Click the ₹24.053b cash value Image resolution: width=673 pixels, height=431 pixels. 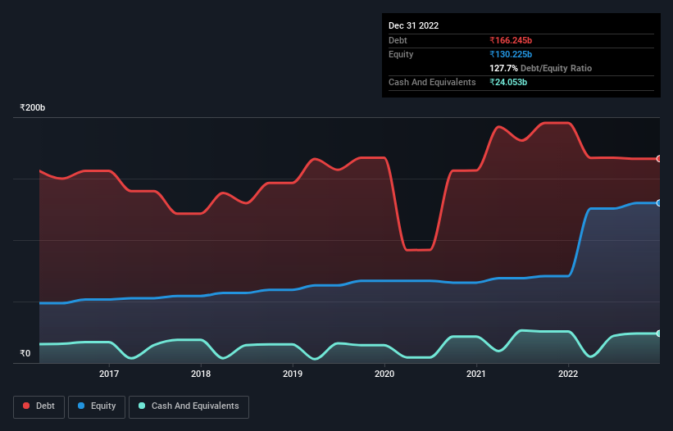click(x=508, y=82)
